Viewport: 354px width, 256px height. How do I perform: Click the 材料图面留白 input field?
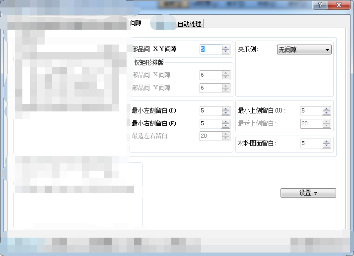311,144
